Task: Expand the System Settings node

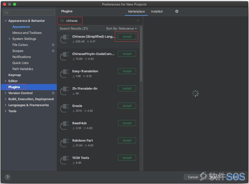Action: click(x=10, y=39)
